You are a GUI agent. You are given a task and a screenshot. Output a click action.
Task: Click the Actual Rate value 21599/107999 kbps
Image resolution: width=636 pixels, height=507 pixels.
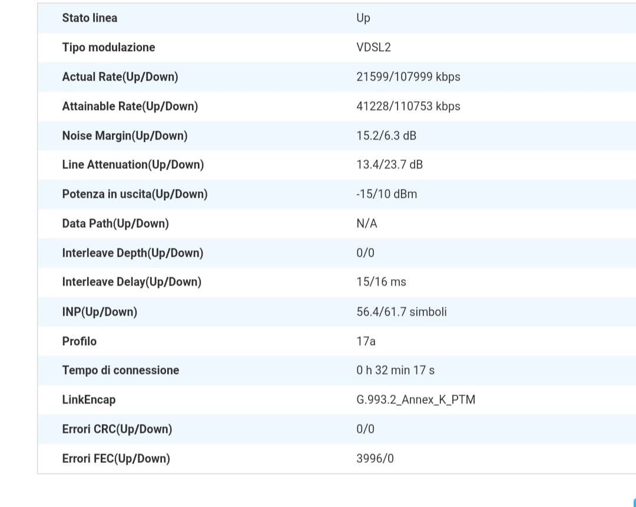[408, 77]
